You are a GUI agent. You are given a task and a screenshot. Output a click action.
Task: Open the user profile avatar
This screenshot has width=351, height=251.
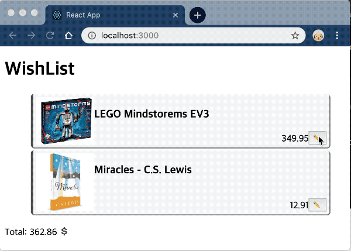point(318,36)
